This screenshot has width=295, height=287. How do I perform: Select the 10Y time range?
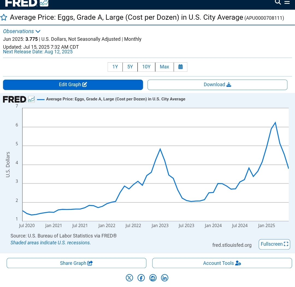click(x=146, y=67)
